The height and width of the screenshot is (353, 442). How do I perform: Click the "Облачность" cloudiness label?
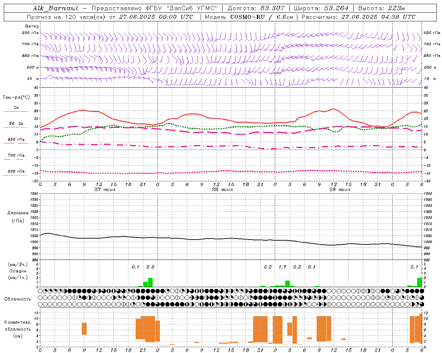18,299
